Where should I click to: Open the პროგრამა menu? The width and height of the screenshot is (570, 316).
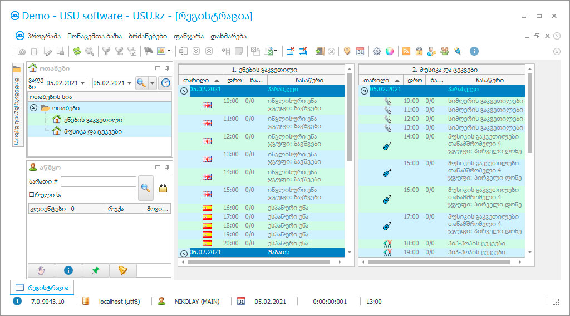coord(45,36)
